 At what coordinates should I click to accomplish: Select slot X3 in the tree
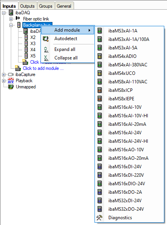coord(33,44)
